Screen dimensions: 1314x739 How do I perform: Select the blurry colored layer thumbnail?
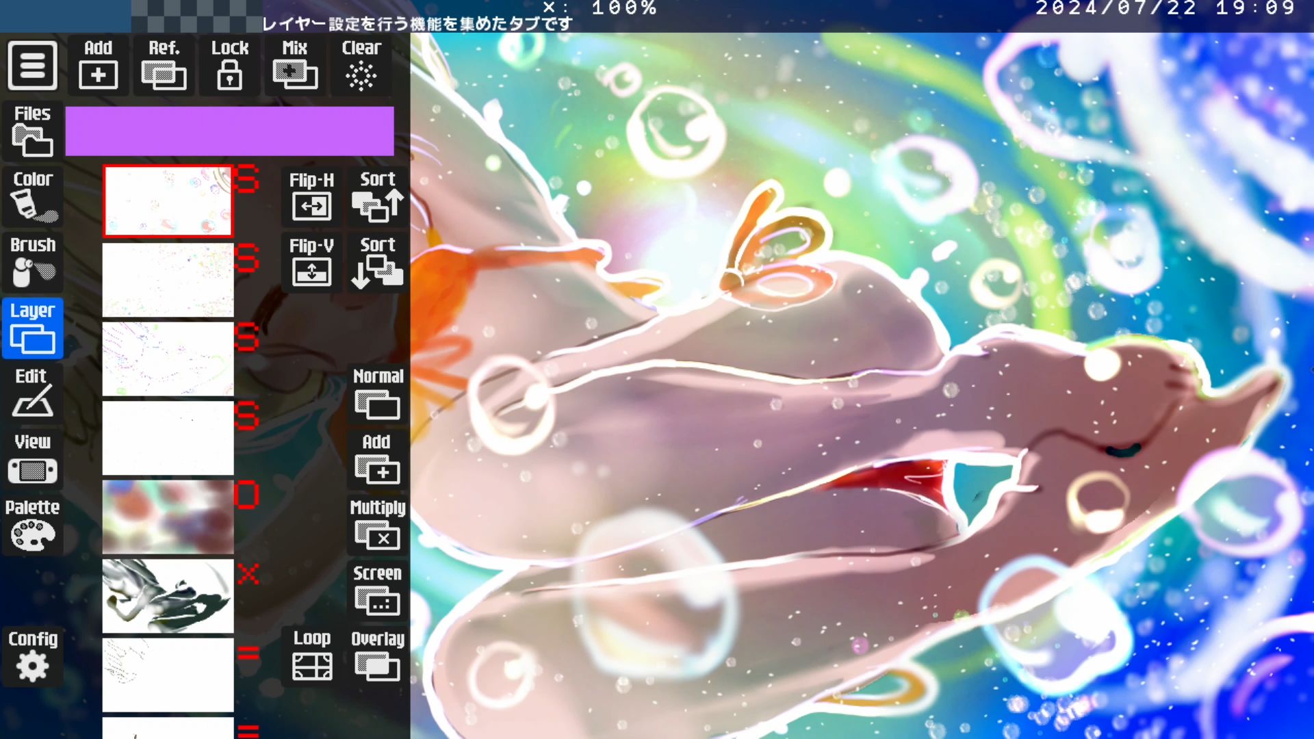click(x=168, y=517)
